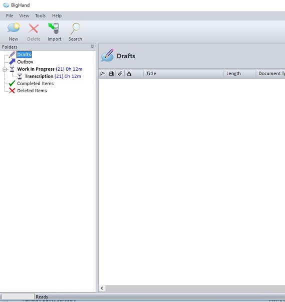Sort list by Title column

coord(183,74)
